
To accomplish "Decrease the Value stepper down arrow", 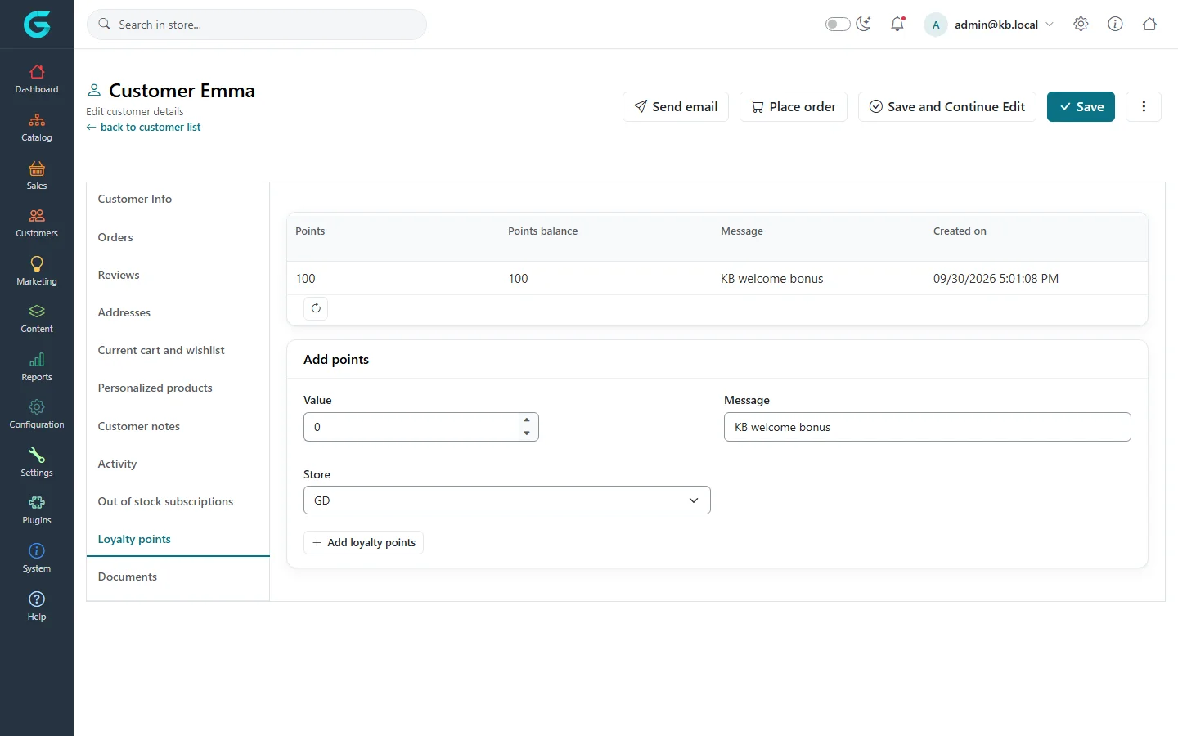I will click(x=527, y=433).
